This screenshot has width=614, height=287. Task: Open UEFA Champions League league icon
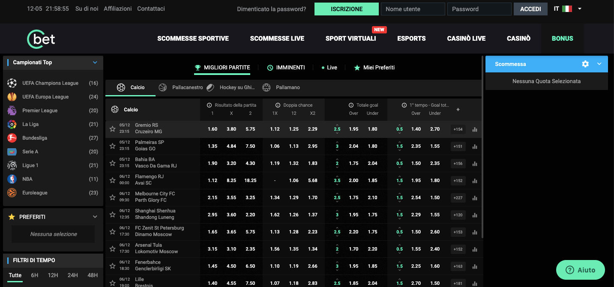[x=12, y=83]
